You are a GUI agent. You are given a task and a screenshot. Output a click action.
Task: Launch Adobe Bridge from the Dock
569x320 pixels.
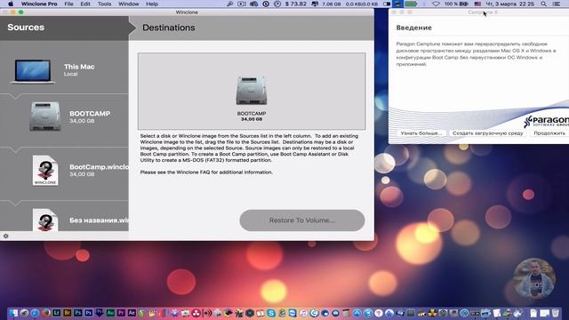68,313
